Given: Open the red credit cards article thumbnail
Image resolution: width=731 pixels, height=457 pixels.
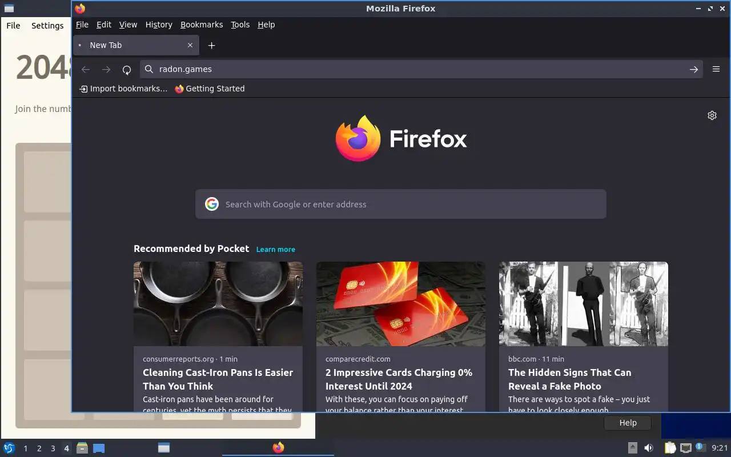Looking at the screenshot, I should pos(401,304).
